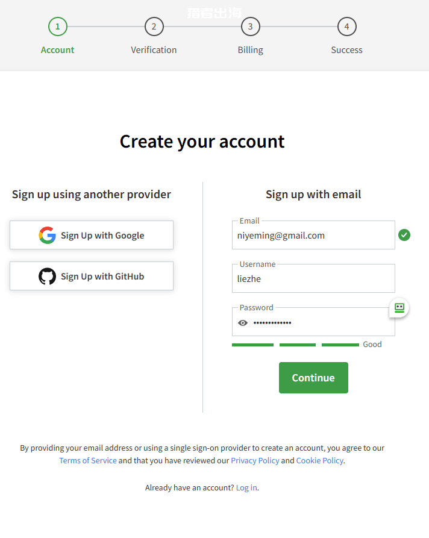Open the password manager icon beside Password

pos(399,308)
